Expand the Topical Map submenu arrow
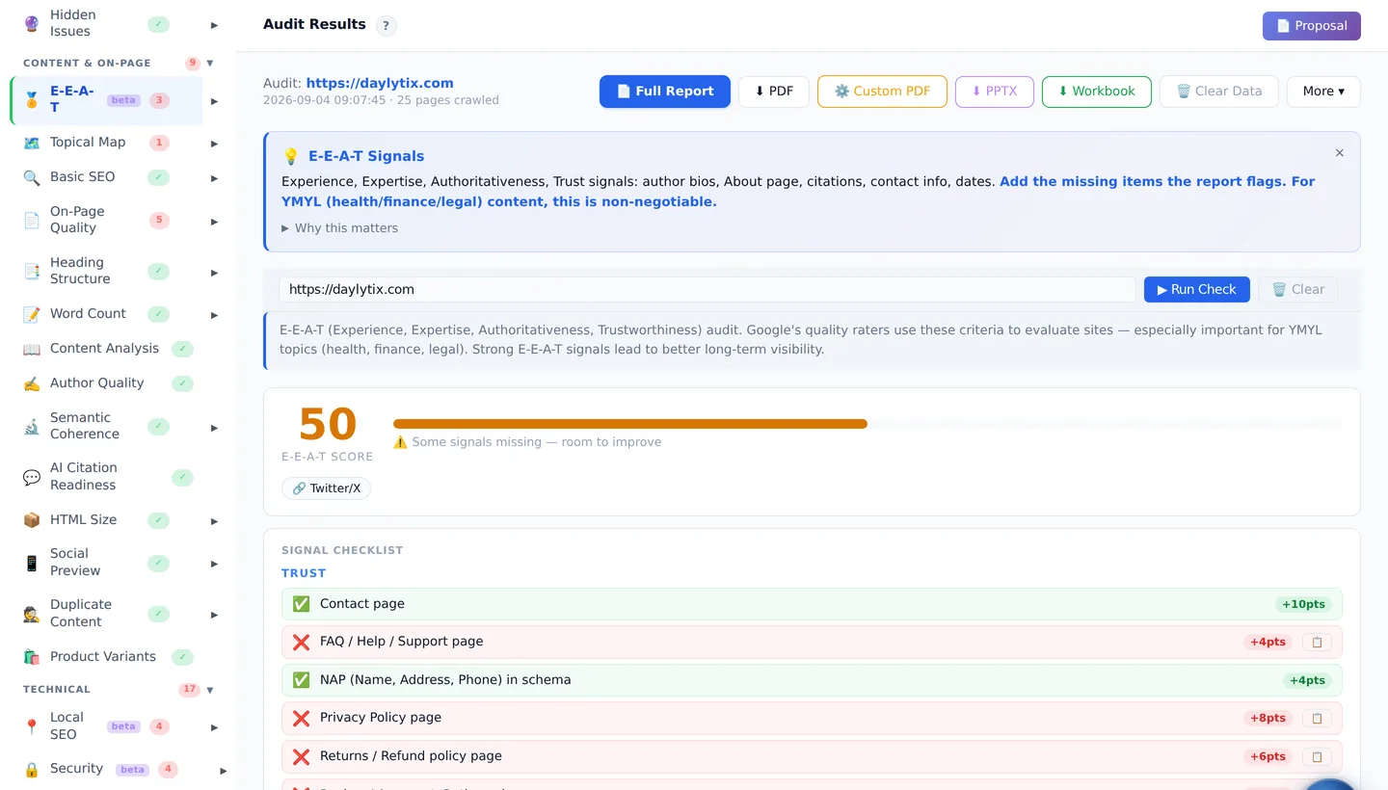This screenshot has width=1388, height=790. tap(214, 145)
